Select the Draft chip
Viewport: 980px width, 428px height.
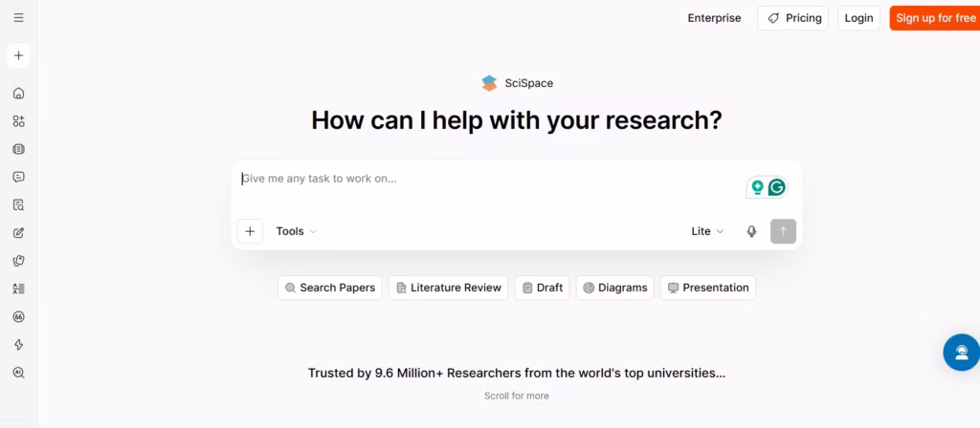pyautogui.click(x=542, y=288)
